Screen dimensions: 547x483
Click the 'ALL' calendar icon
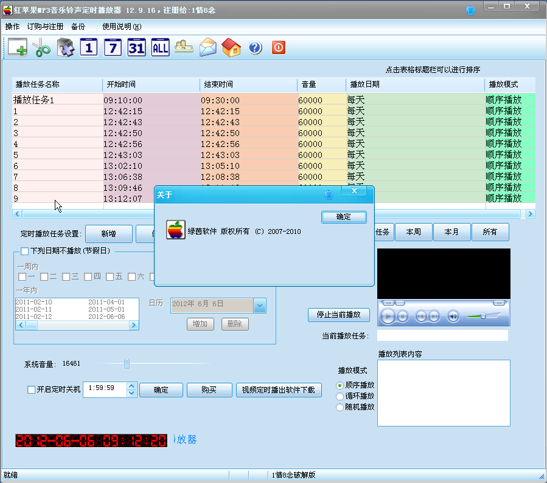tap(159, 47)
